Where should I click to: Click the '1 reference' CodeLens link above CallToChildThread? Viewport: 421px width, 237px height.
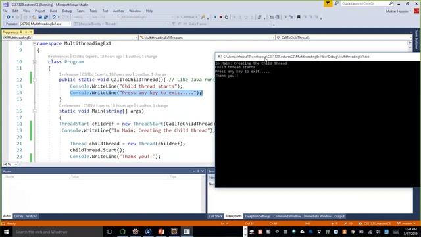[69, 74]
